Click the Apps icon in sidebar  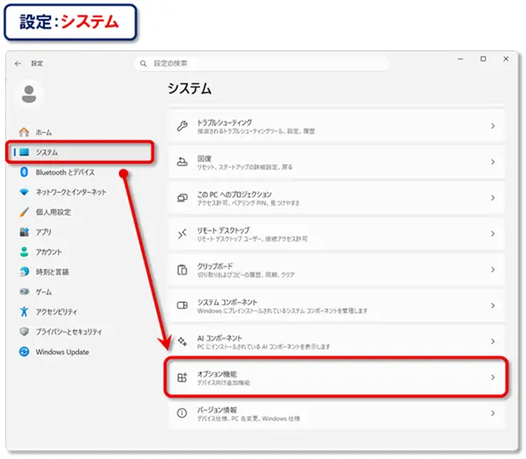(25, 231)
